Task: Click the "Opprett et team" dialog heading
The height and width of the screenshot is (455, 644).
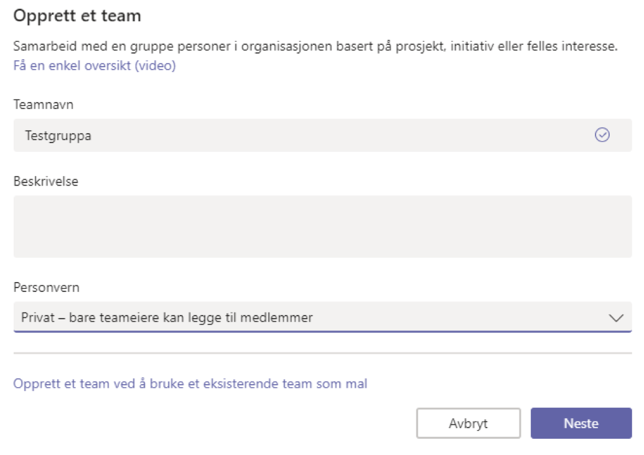Action: (77, 16)
